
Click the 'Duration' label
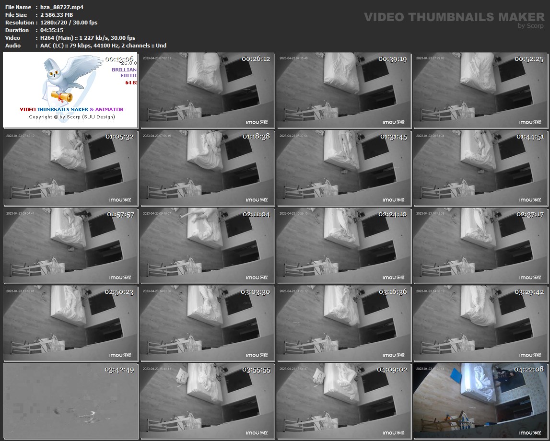click(17, 30)
